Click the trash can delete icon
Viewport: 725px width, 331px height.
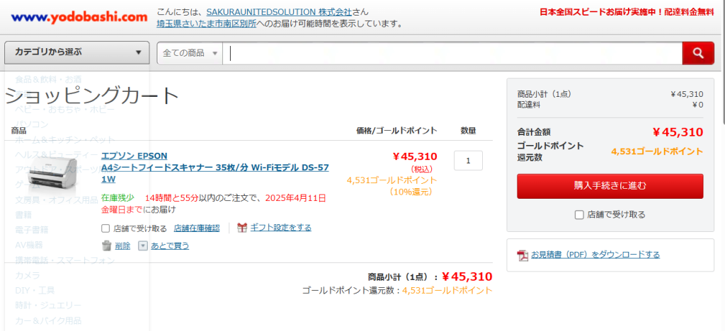(x=107, y=245)
